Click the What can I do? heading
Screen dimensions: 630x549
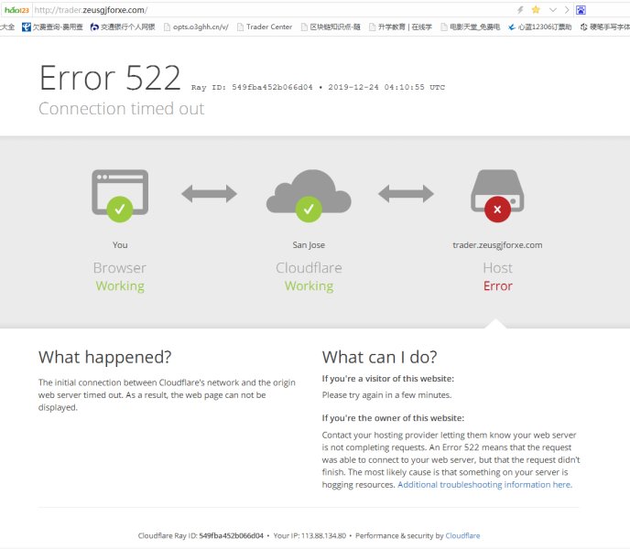(379, 357)
